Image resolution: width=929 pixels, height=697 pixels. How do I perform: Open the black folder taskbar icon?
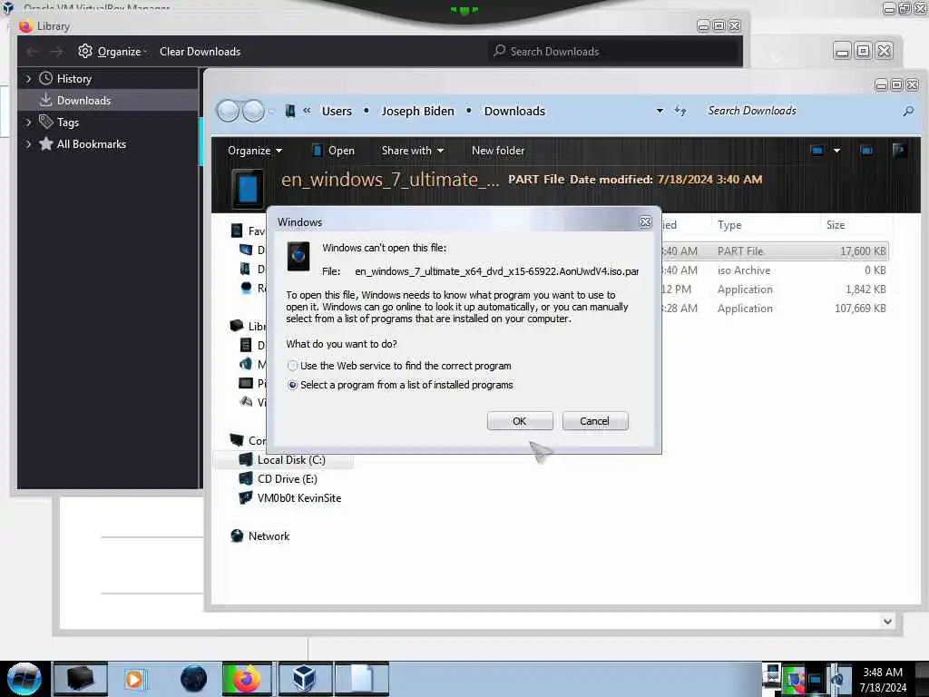[x=80, y=679]
